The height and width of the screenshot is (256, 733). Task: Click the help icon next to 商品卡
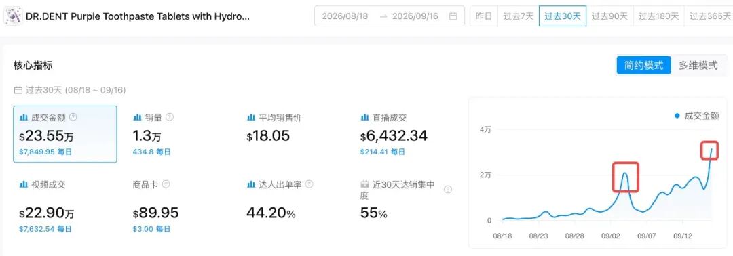[x=166, y=185]
